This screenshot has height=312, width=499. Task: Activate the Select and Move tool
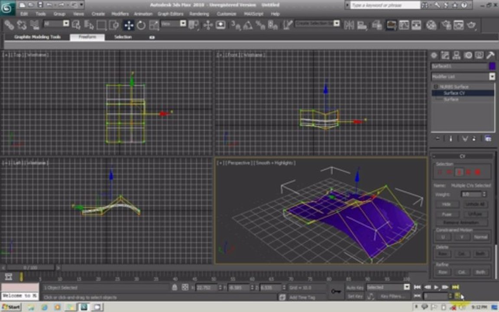(x=129, y=25)
